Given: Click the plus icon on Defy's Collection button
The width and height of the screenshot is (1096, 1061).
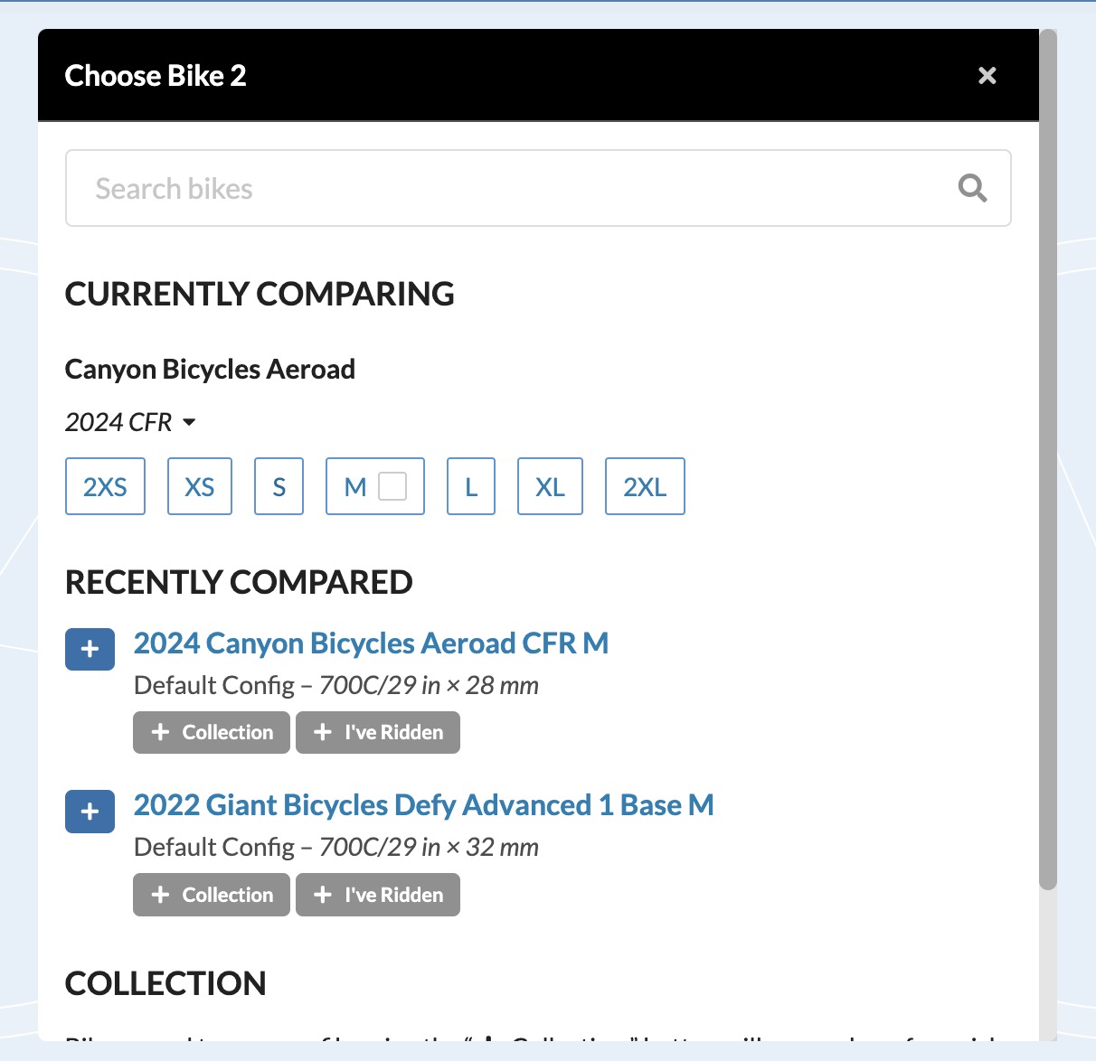Looking at the screenshot, I should [160, 895].
